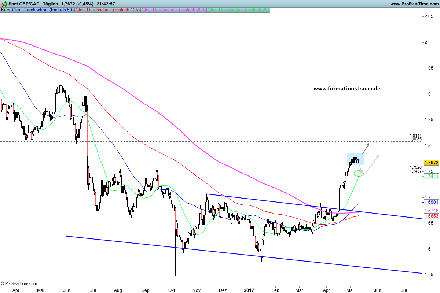440x293 pixels.
Task: Select the Einfach 50 moving average label
Action: pyautogui.click(x=43, y=10)
